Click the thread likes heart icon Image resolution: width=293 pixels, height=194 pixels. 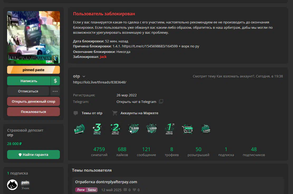click(134, 190)
